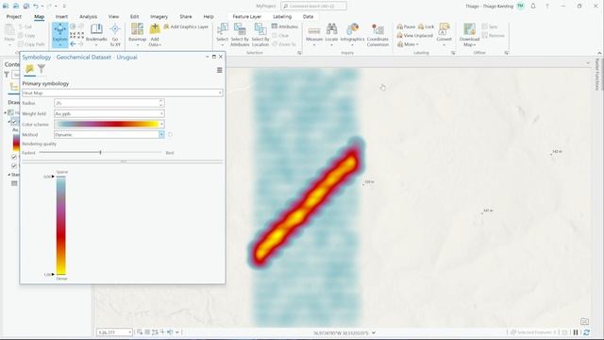Adjust the Rendering quality slider
Image resolution: width=604 pixels, height=340 pixels.
tap(101, 153)
